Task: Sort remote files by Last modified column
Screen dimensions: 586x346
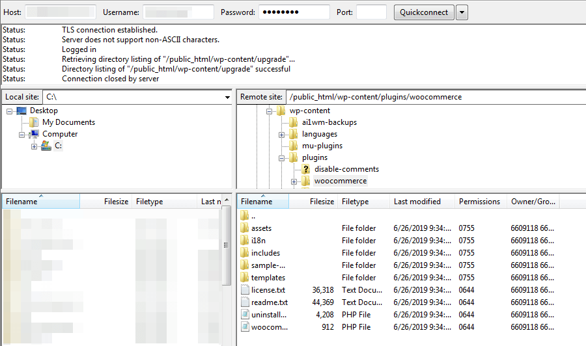Action: click(417, 202)
